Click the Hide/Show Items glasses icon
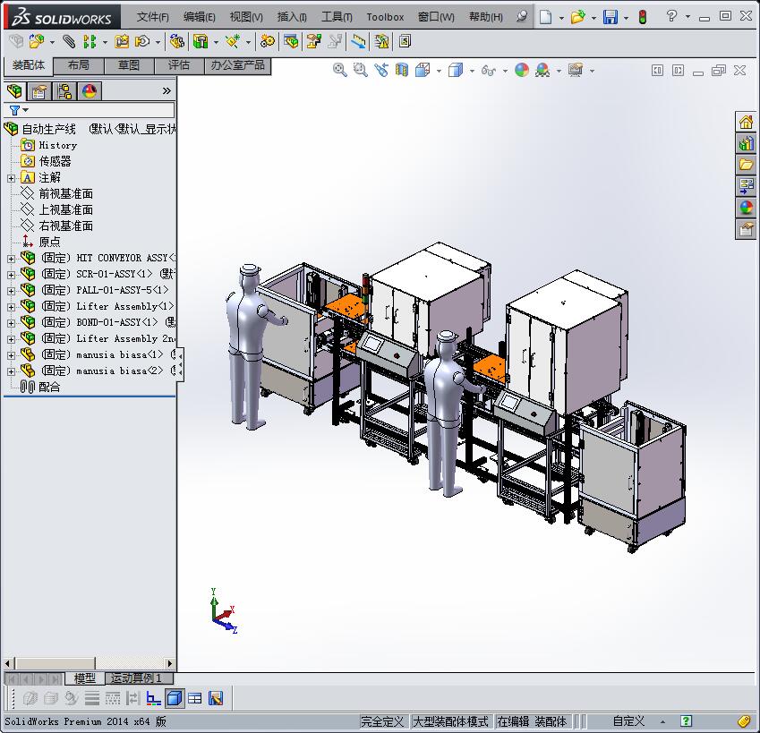The width and height of the screenshot is (760, 733). tap(489, 71)
